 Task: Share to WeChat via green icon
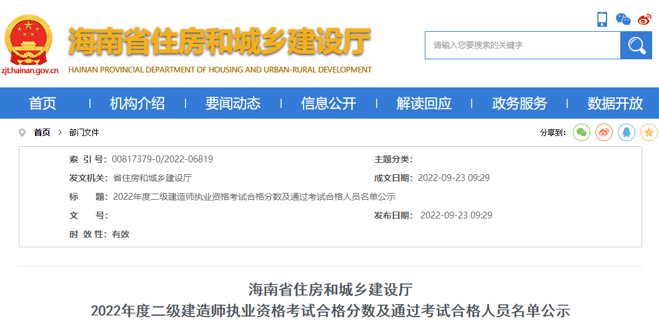tap(582, 132)
